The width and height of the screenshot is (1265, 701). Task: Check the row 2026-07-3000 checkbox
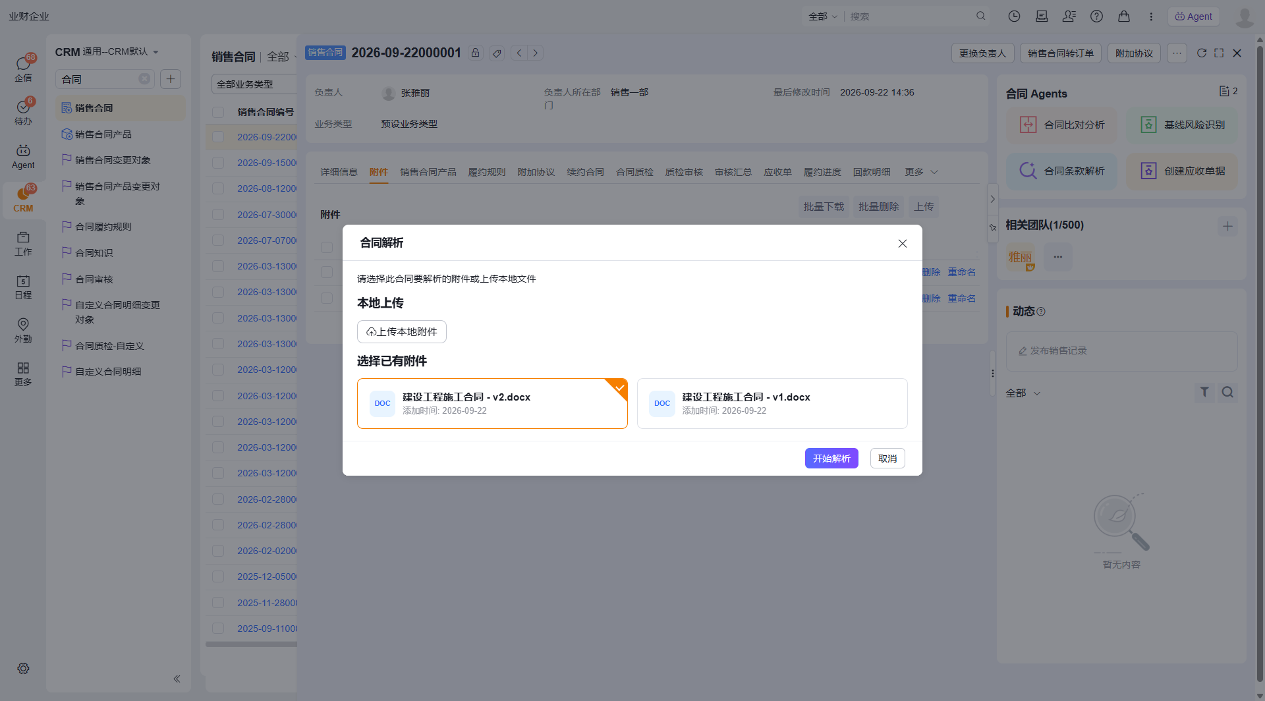coord(218,215)
